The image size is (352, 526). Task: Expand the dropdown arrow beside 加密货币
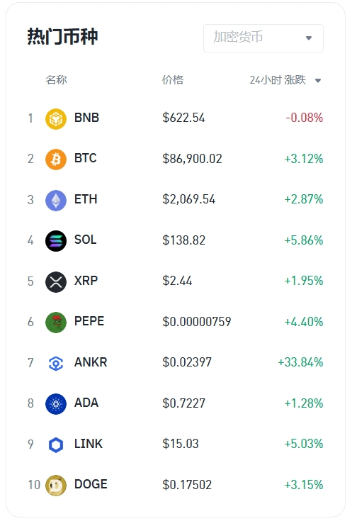coord(309,38)
